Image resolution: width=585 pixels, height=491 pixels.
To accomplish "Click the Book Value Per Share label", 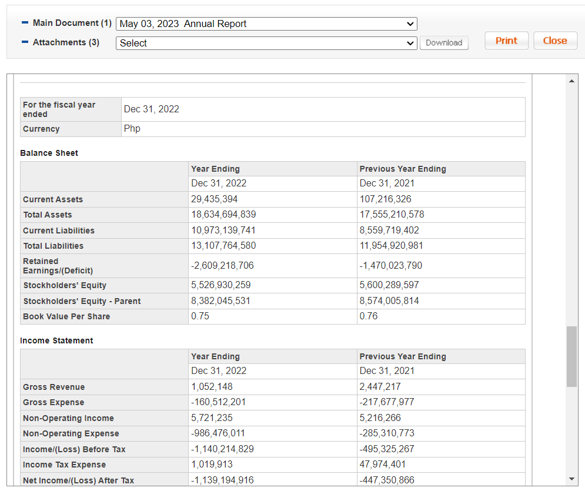I will tap(66, 316).
